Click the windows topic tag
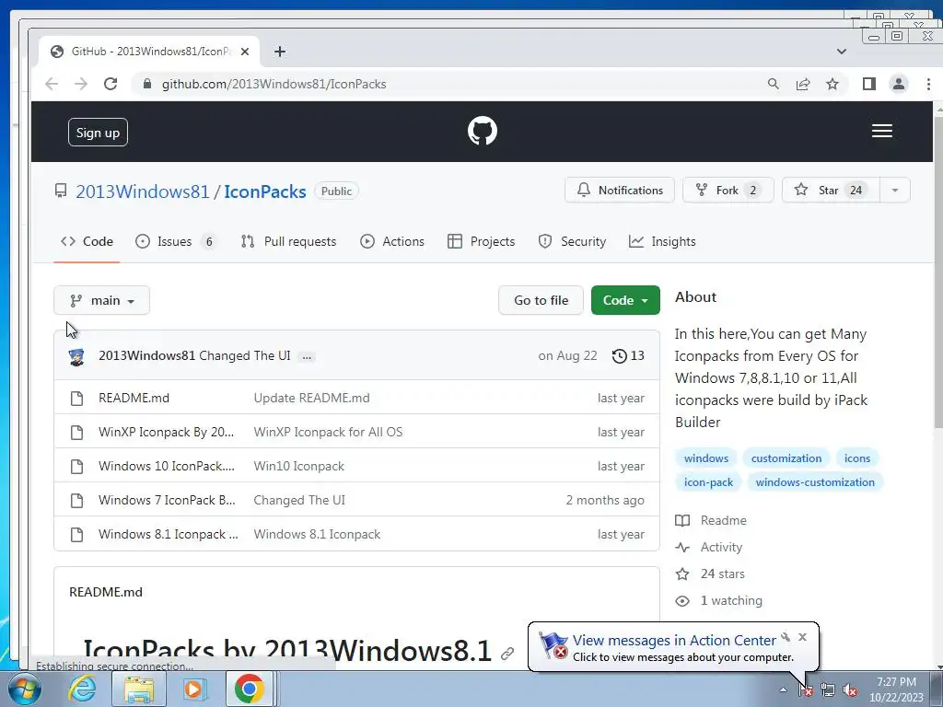943x707 pixels. (x=706, y=458)
